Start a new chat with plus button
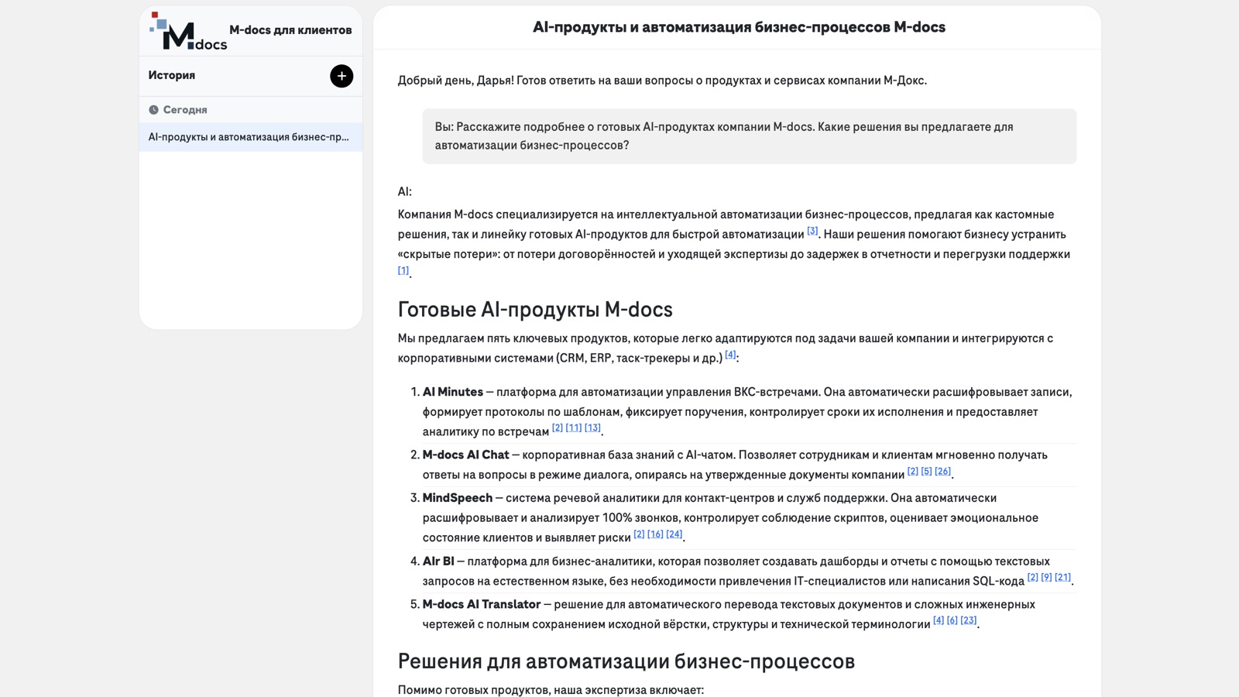Screen dimensions: 1239x697 pos(341,76)
